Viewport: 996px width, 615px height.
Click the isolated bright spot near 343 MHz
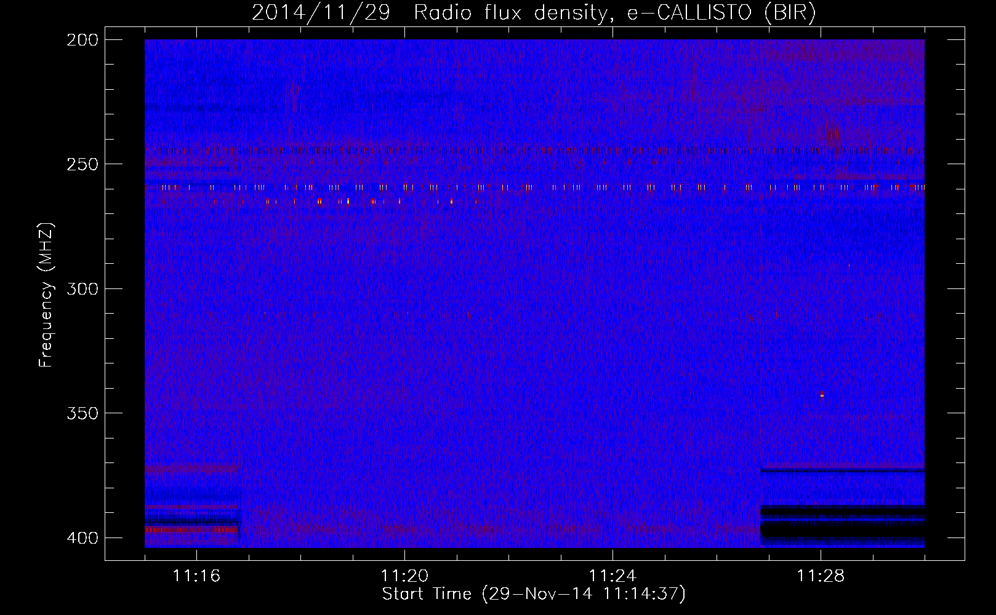(822, 395)
